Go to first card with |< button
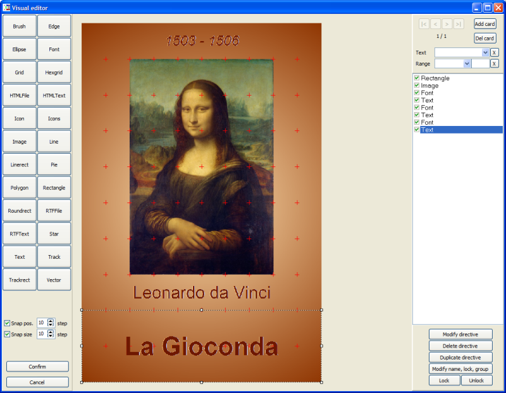This screenshot has height=393, width=506. point(424,24)
